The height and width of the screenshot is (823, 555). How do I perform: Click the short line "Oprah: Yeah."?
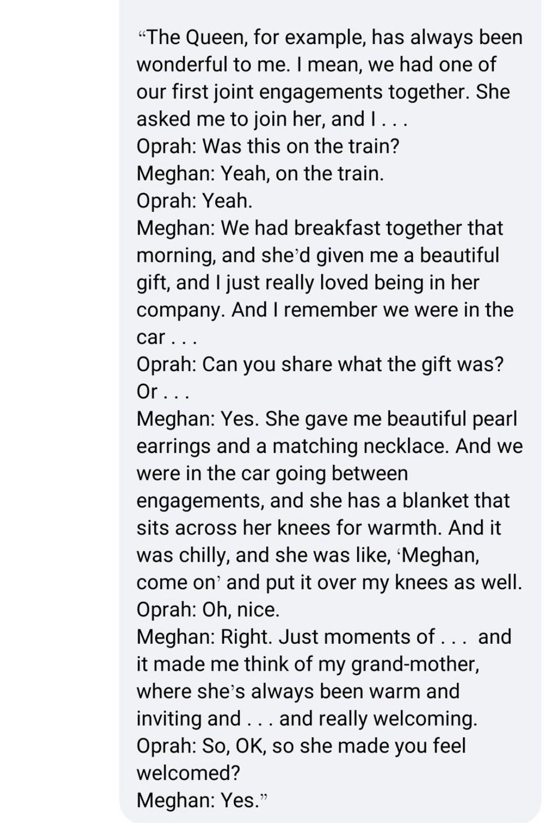pyautogui.click(x=195, y=201)
